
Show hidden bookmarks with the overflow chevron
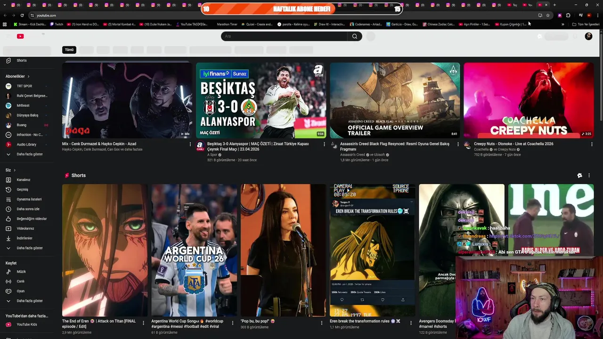coord(562,24)
